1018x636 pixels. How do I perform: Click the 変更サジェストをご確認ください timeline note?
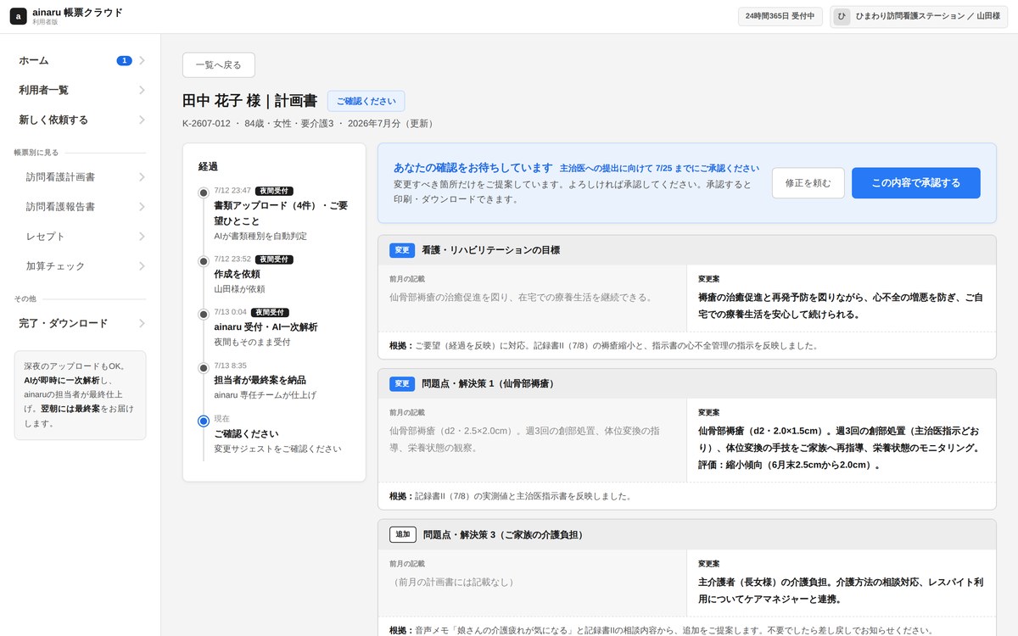coord(277,449)
